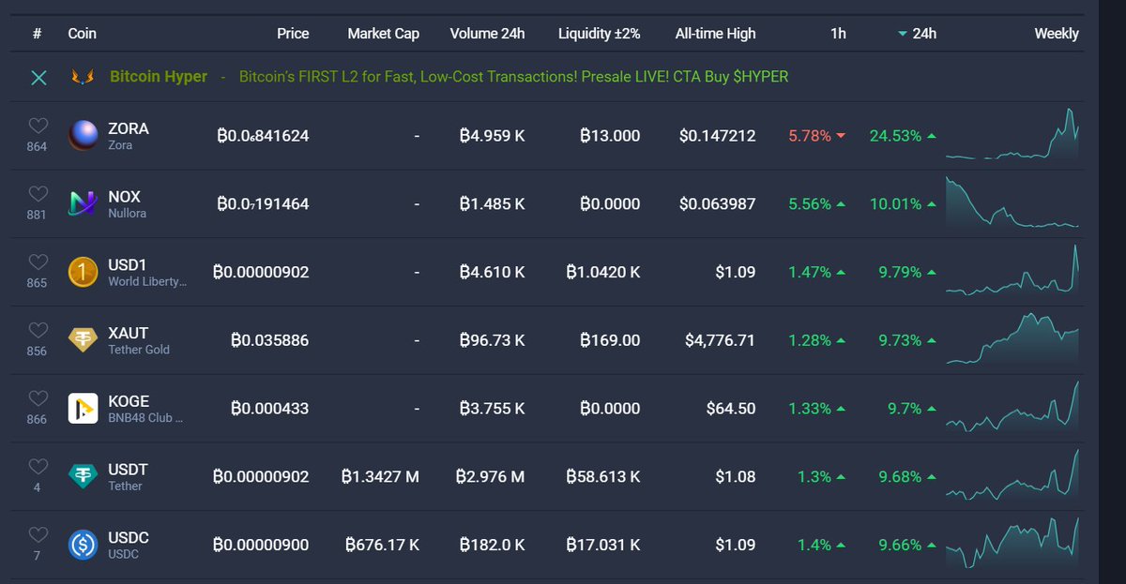Click the ZORA coin logo
Screen dimensions: 1126x584
click(84, 135)
